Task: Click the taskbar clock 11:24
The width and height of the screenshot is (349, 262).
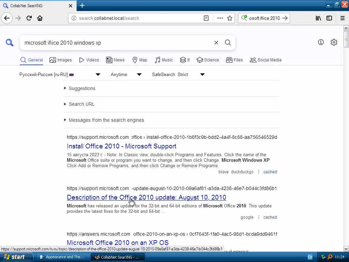Action: [x=339, y=257]
